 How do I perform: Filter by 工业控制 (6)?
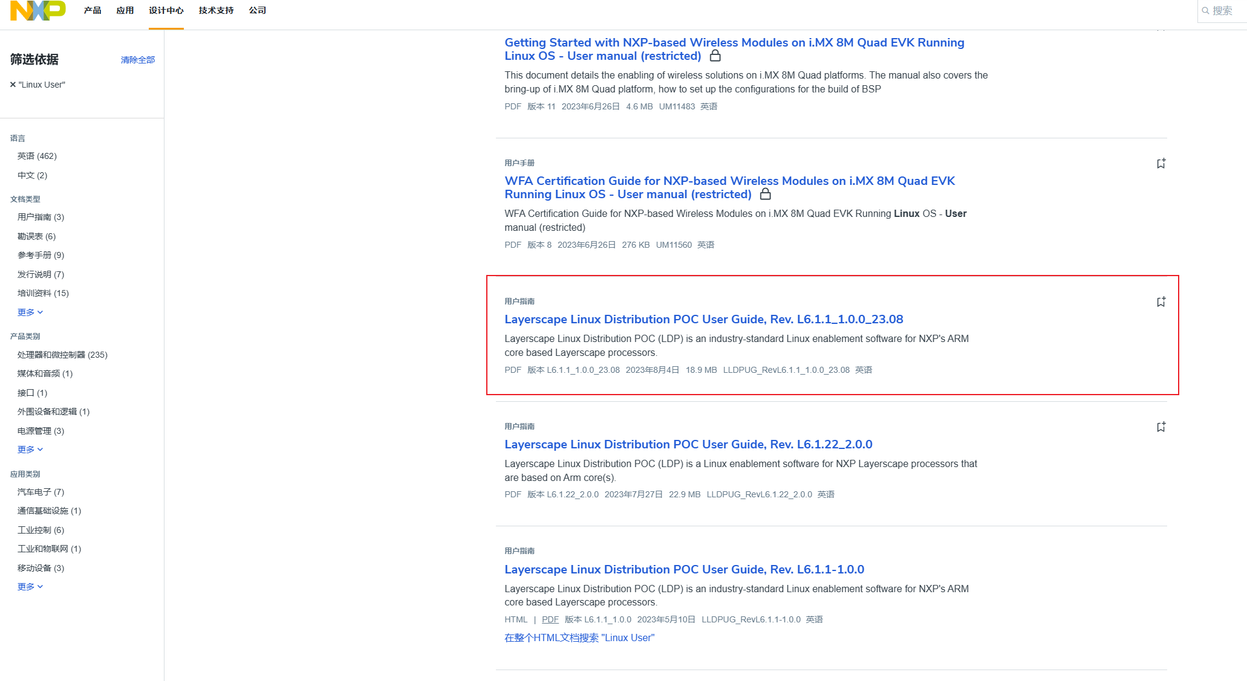[x=41, y=530]
